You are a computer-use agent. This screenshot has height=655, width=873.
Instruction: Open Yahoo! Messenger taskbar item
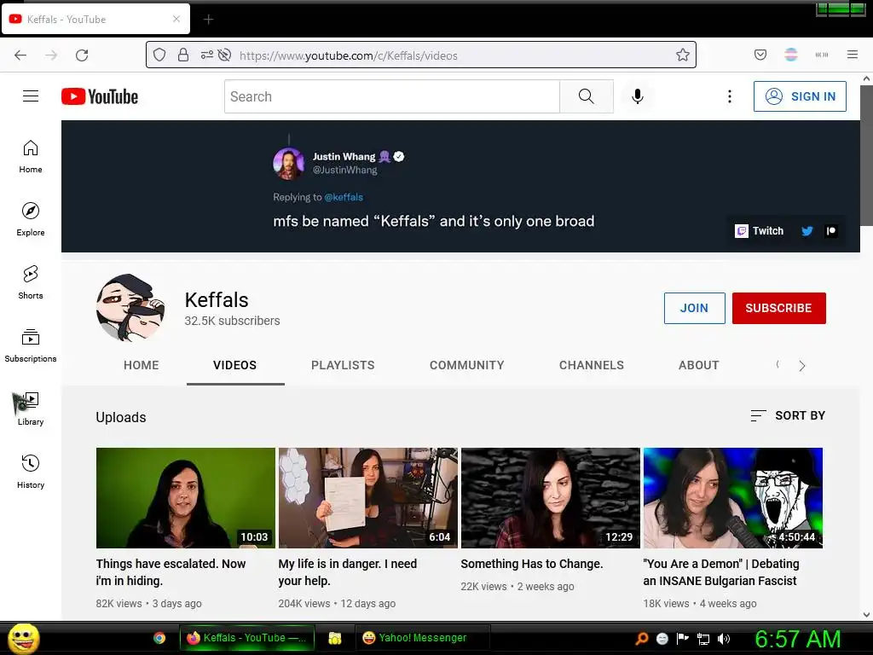pos(423,638)
